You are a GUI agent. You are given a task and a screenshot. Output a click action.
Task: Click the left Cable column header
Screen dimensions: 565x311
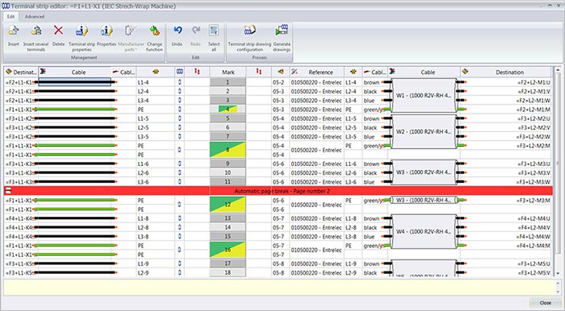click(x=74, y=72)
